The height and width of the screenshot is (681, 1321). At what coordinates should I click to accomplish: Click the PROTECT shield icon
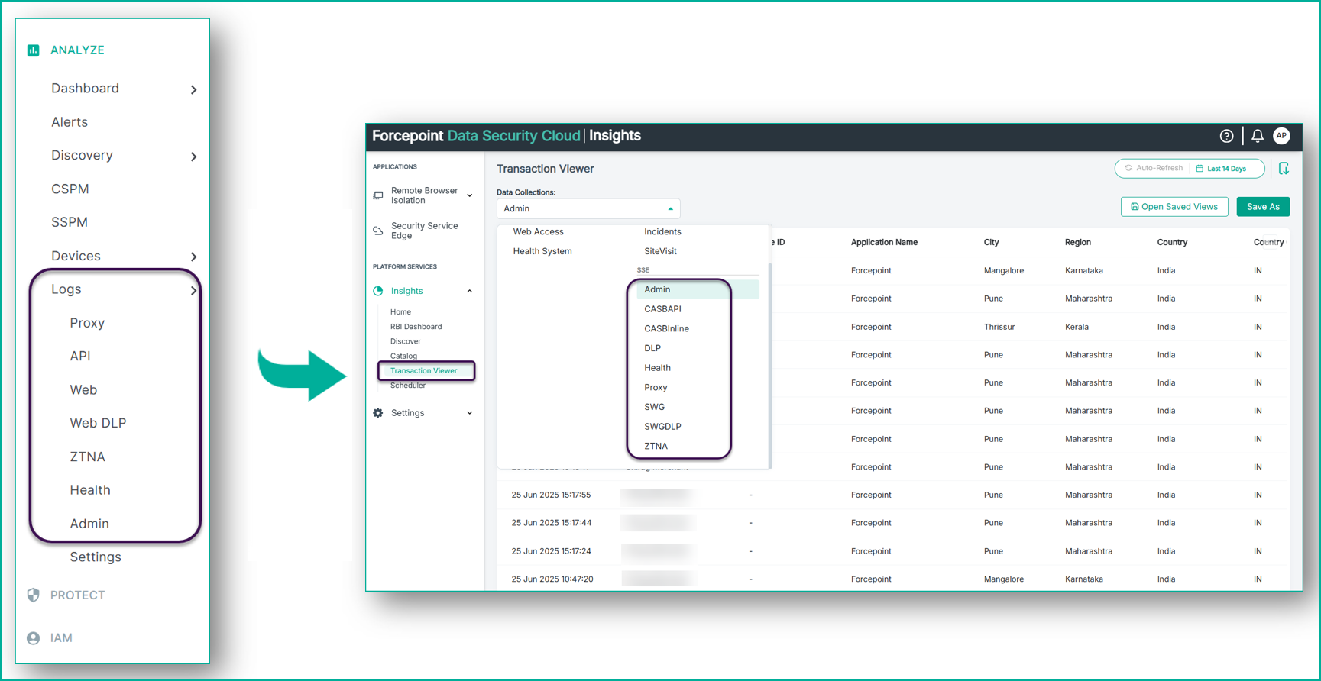[x=33, y=595]
